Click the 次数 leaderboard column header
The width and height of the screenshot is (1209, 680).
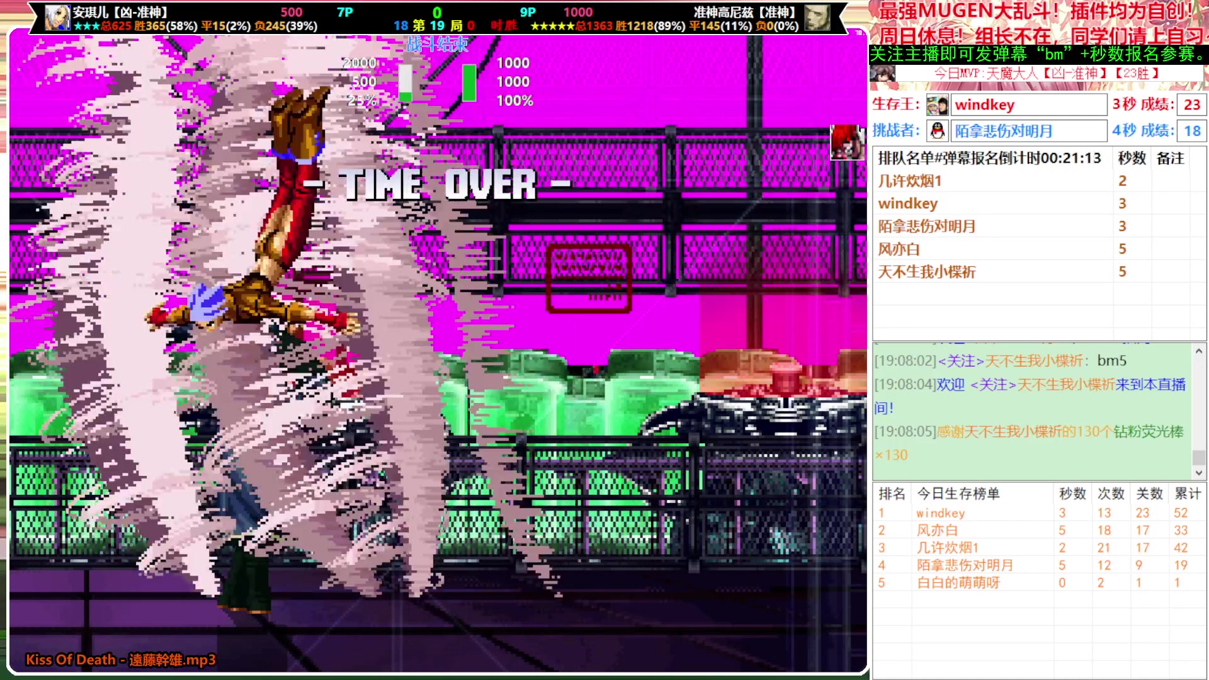[x=1111, y=494]
